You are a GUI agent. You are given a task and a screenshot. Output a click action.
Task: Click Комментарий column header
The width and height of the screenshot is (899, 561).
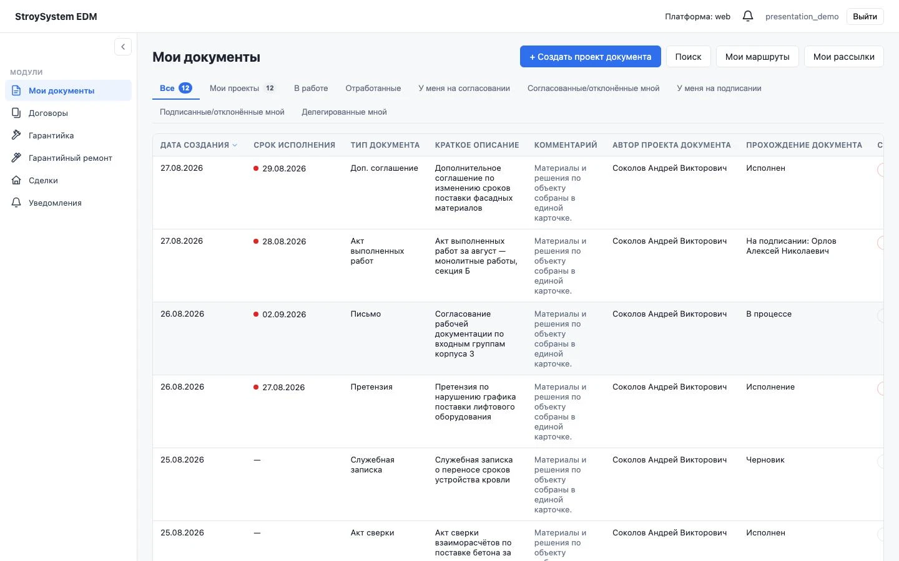pyautogui.click(x=566, y=145)
